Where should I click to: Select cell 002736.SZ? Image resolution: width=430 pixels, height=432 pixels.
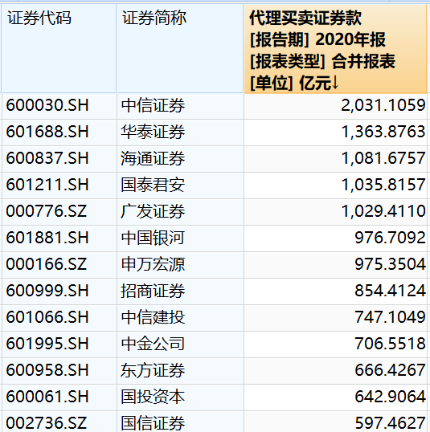(x=59, y=422)
